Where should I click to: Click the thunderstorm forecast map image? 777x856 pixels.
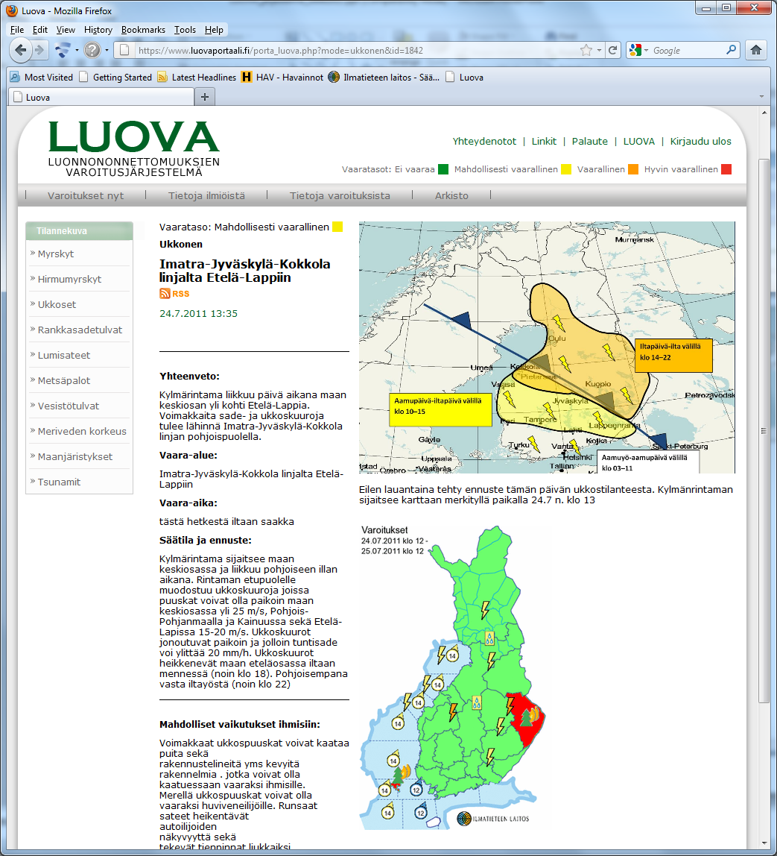tap(547, 347)
